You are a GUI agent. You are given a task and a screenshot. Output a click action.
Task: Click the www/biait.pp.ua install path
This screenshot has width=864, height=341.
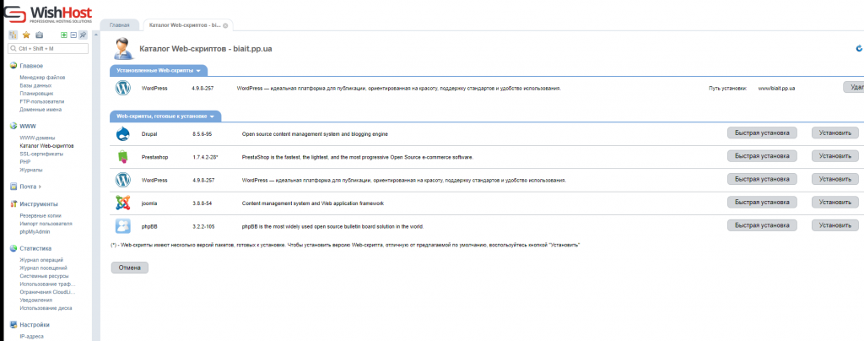(776, 88)
